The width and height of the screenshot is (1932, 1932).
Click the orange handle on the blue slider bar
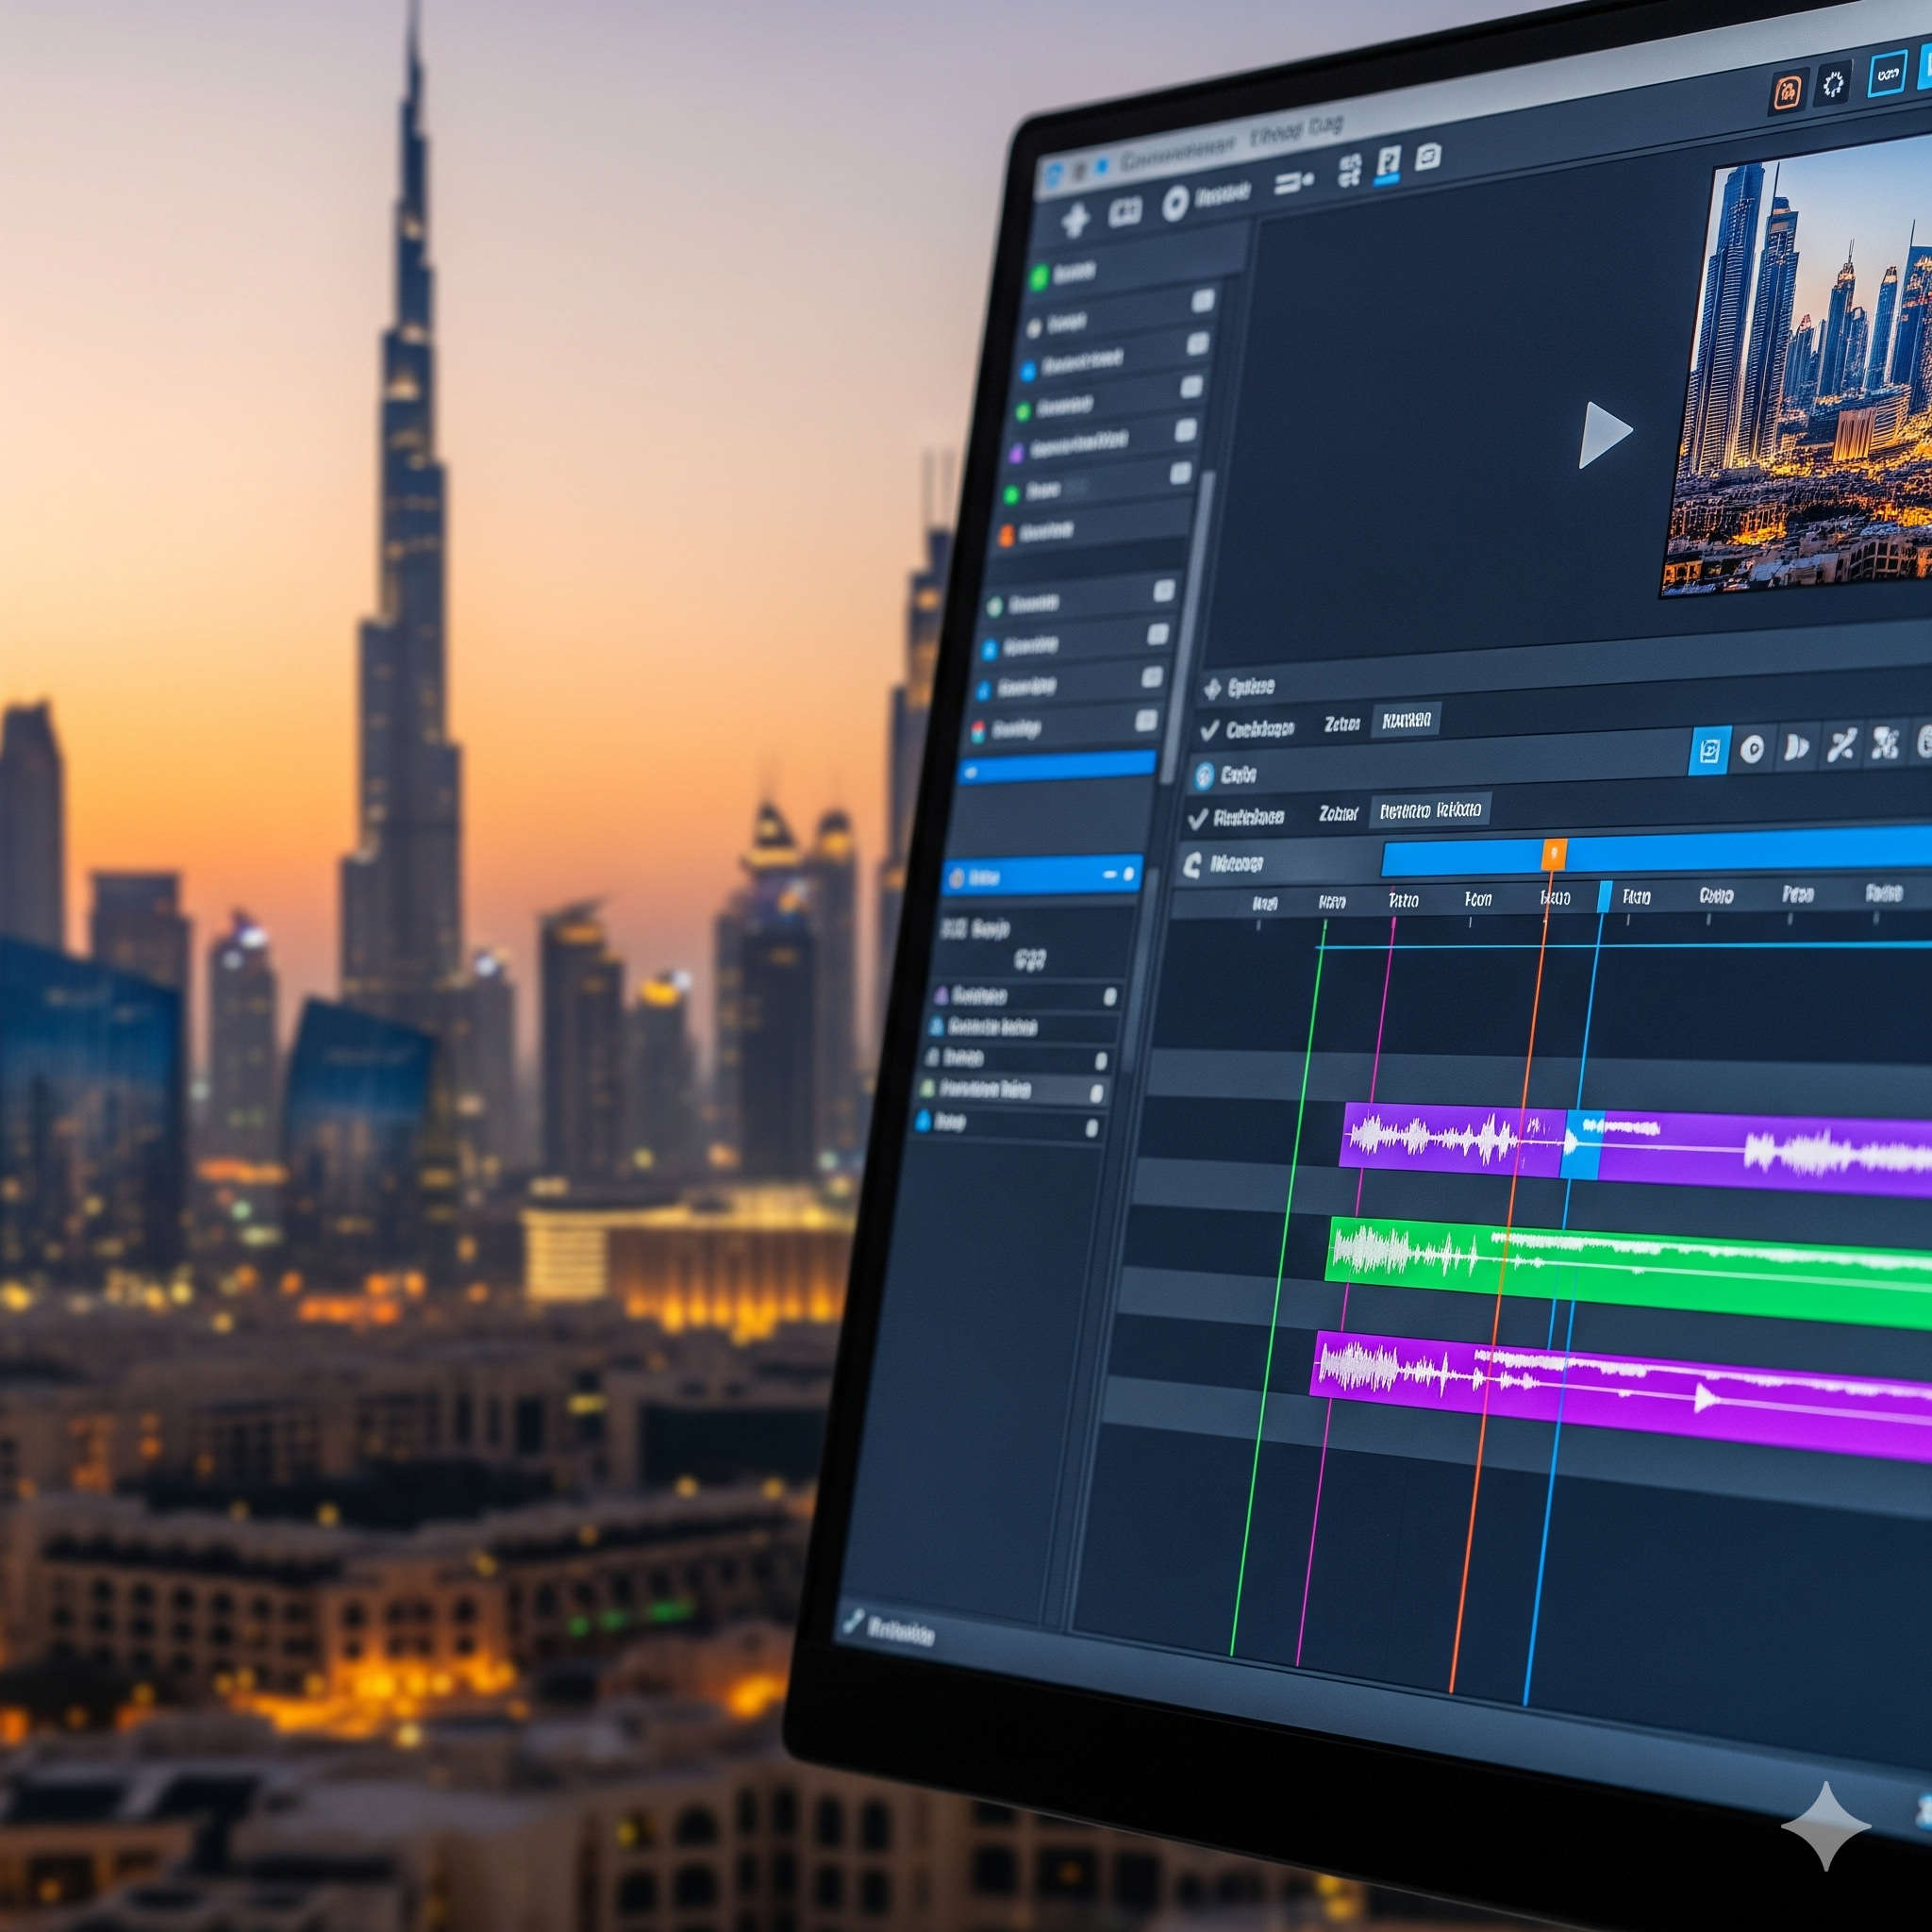coord(1554,855)
